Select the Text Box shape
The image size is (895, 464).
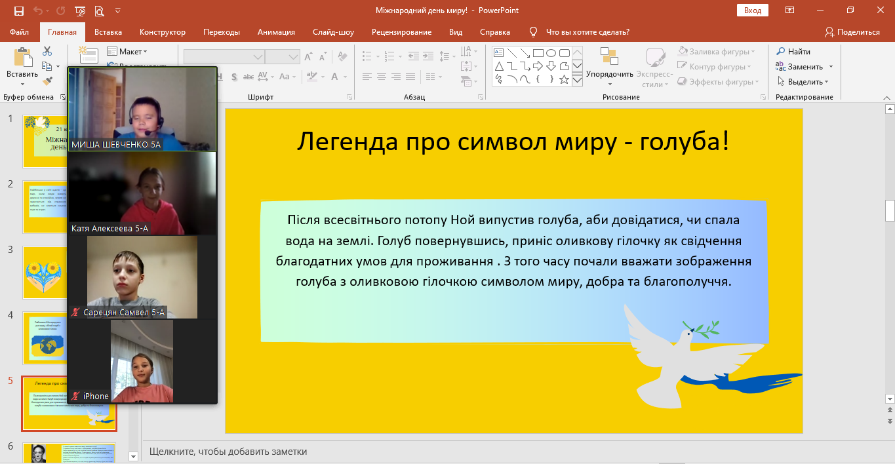point(498,53)
